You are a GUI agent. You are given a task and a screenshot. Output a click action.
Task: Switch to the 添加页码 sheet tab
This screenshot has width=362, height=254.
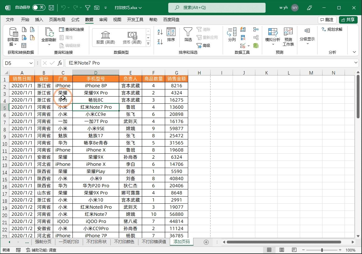click(x=181, y=242)
